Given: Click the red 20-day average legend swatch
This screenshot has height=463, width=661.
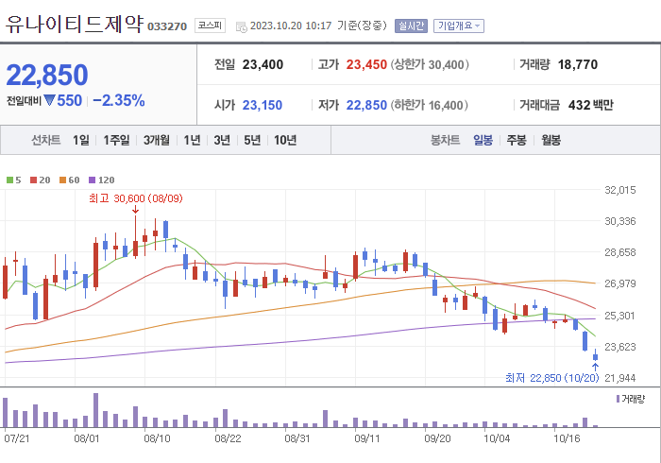Looking at the screenshot, I should point(33,180).
